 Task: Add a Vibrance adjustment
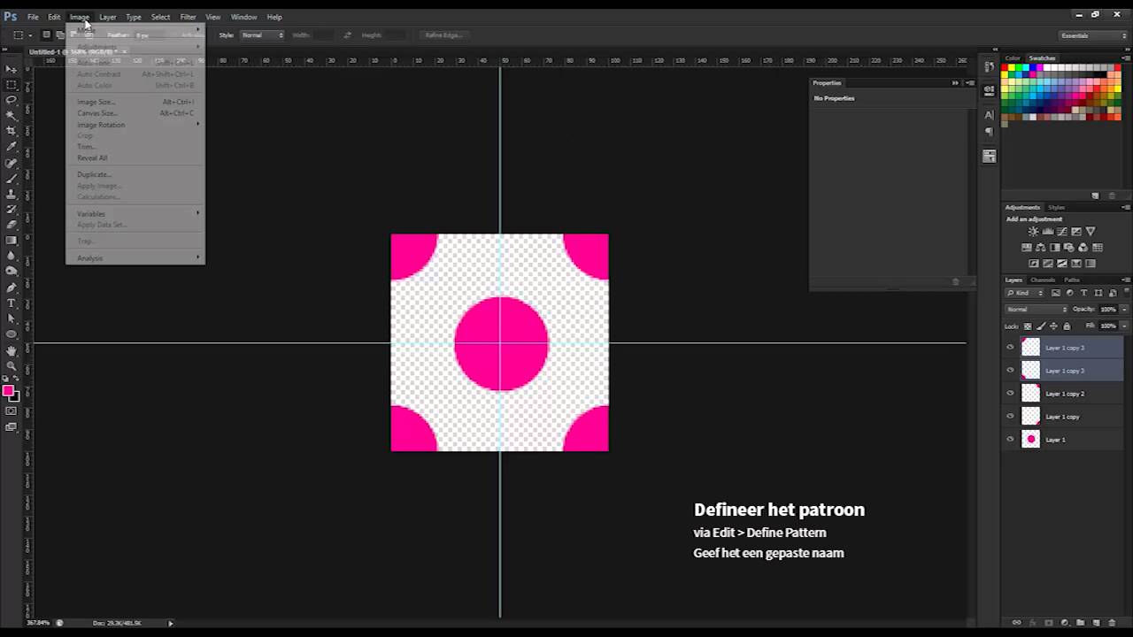tap(1090, 232)
